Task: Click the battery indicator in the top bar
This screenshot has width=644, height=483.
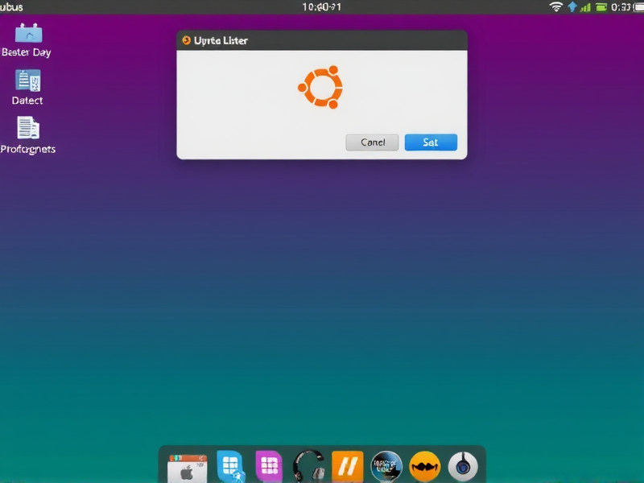Action: [x=600, y=6]
